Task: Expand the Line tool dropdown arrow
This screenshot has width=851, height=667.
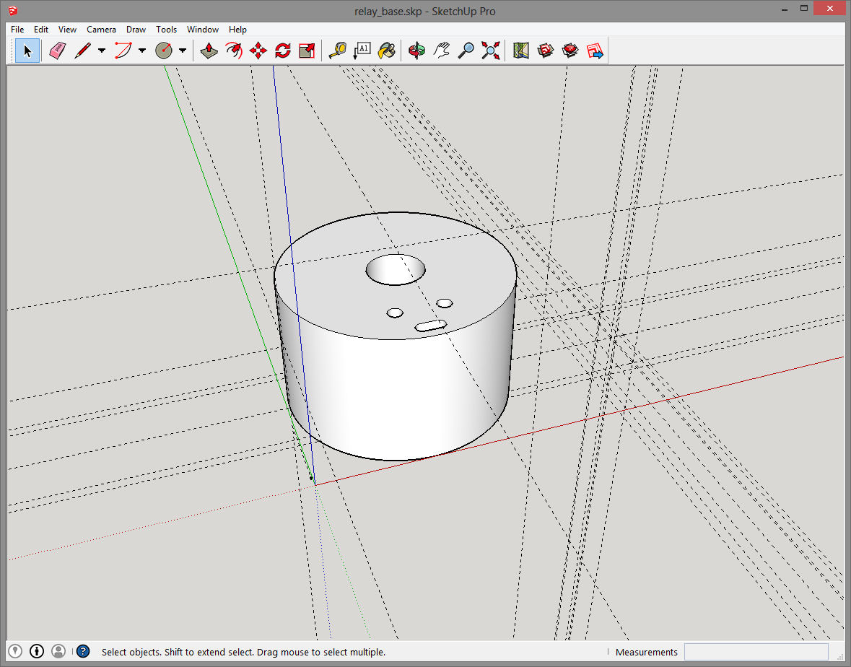Action: (x=102, y=51)
